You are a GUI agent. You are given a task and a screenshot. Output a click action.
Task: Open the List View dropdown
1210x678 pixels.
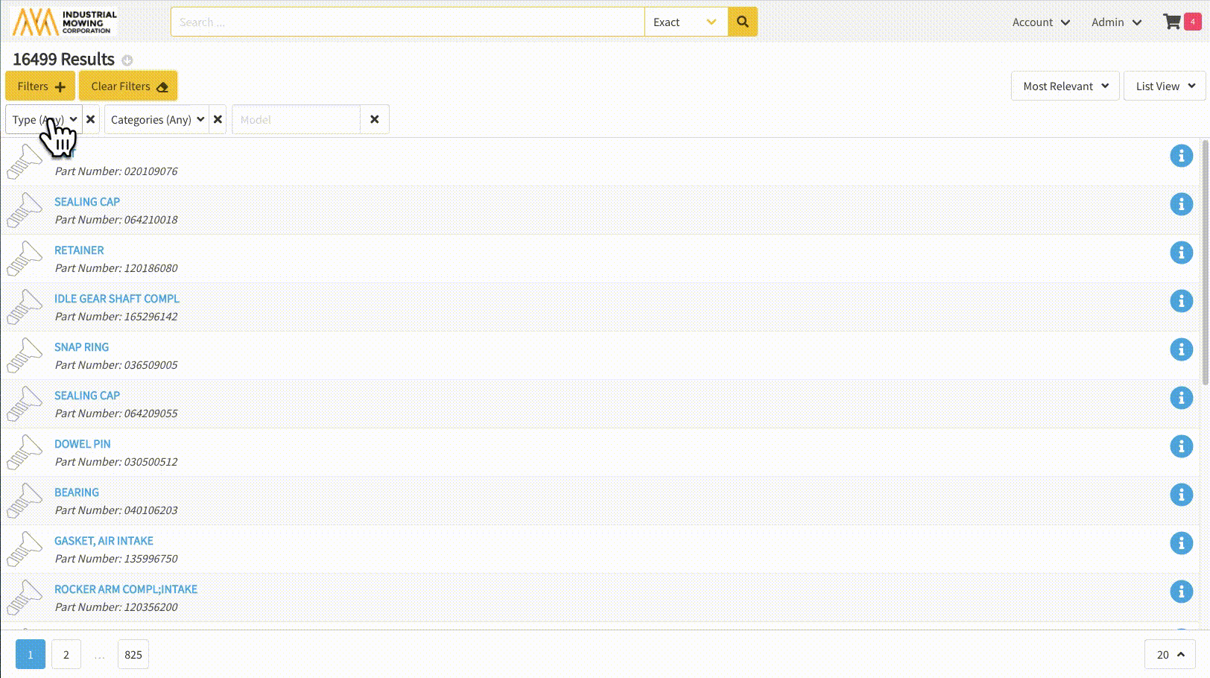[x=1165, y=86]
